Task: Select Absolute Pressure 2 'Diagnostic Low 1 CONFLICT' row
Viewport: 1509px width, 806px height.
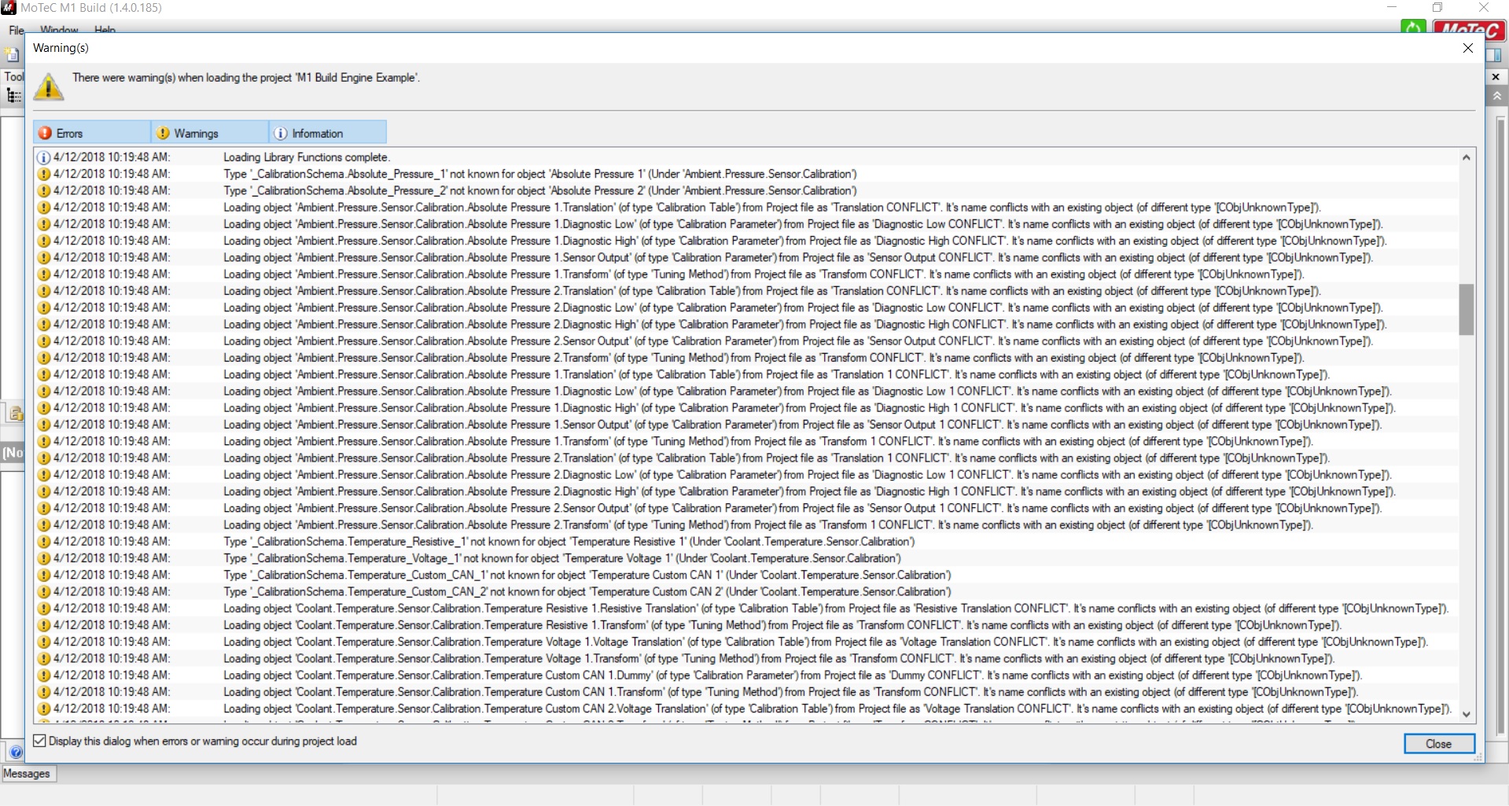Action: [747, 475]
